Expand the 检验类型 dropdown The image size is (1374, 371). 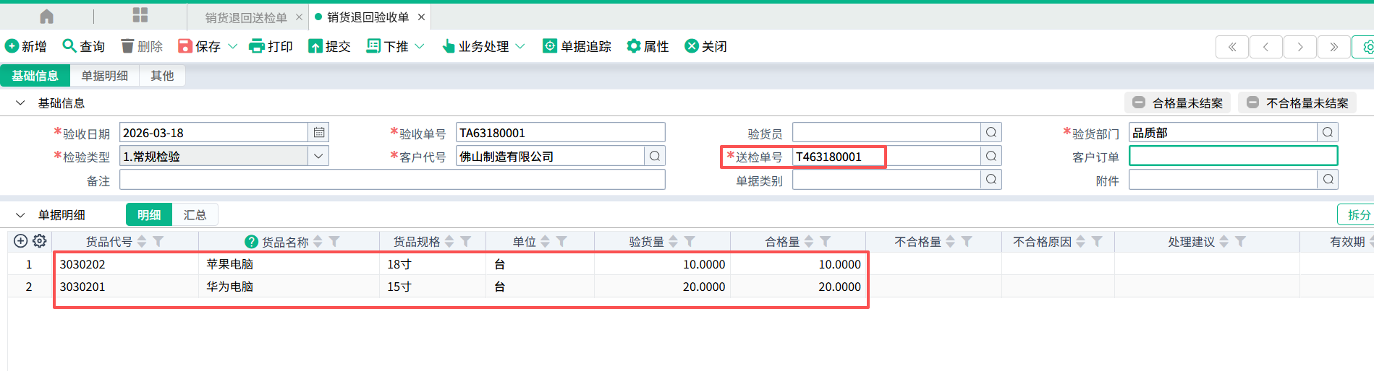point(318,156)
